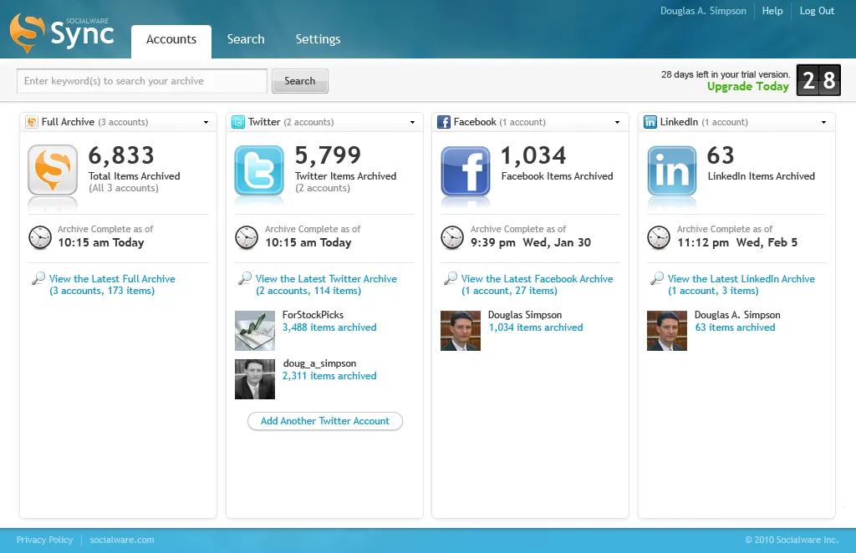Image resolution: width=856 pixels, height=553 pixels.
Task: Click the Douglas Simpson Facebook profile photo
Action: tap(461, 331)
